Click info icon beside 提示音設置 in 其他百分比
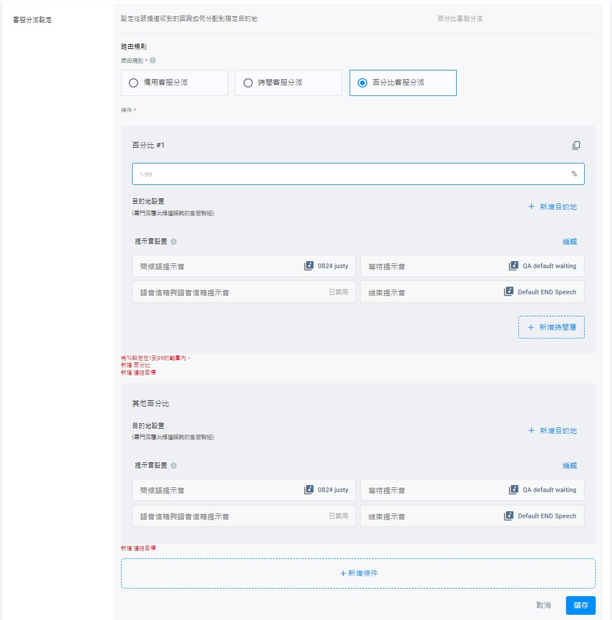Image resolution: width=612 pixels, height=620 pixels. point(174,465)
